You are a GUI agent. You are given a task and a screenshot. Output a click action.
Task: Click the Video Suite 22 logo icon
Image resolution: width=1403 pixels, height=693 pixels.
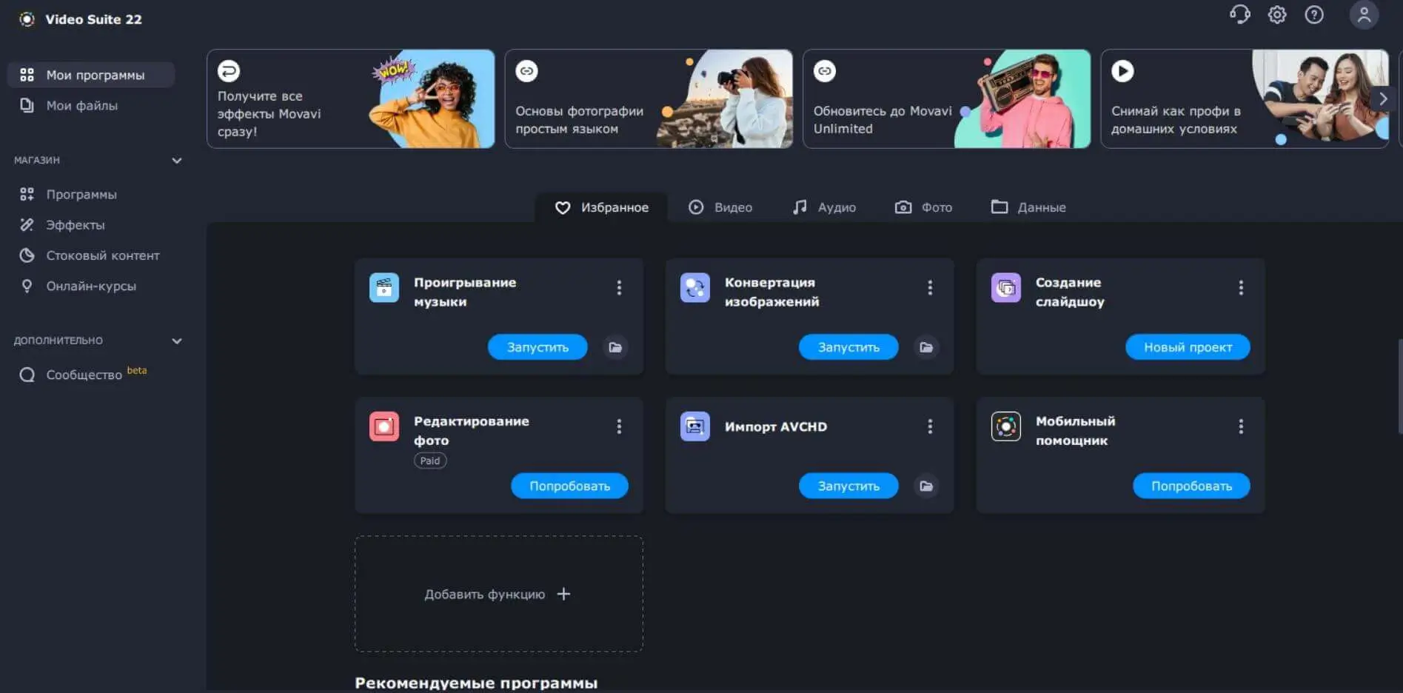[x=27, y=19]
